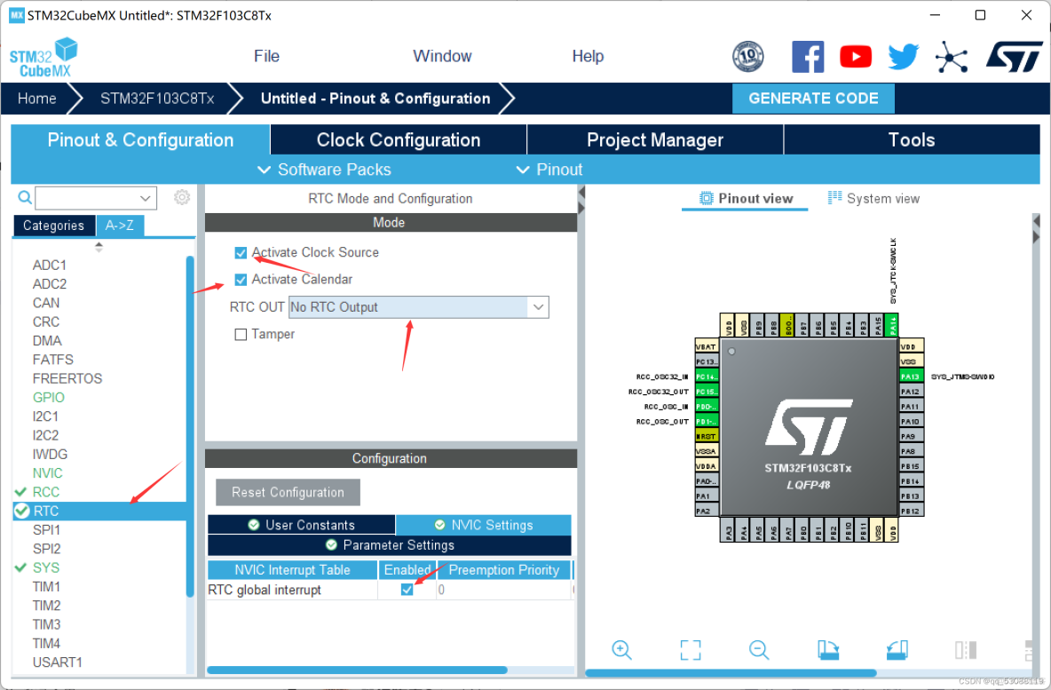Open the Facebook link icon
Screen dimensions: 1051x690
coord(808,56)
